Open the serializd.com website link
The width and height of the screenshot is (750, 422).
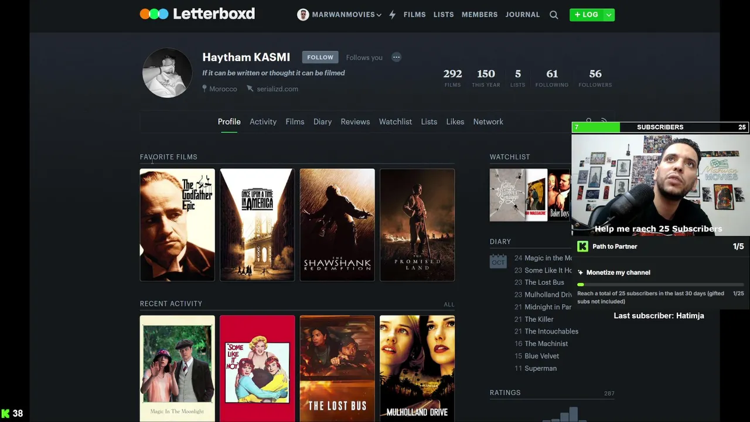pyautogui.click(x=277, y=89)
